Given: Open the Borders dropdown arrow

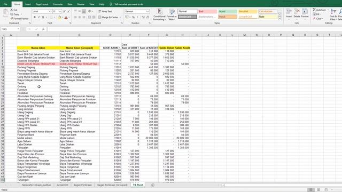Looking at the screenshot, I should coord(55,17).
